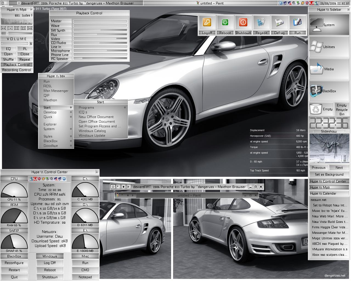Adjust the Master volume slider
Screen dimensions: 351x281
point(100,21)
